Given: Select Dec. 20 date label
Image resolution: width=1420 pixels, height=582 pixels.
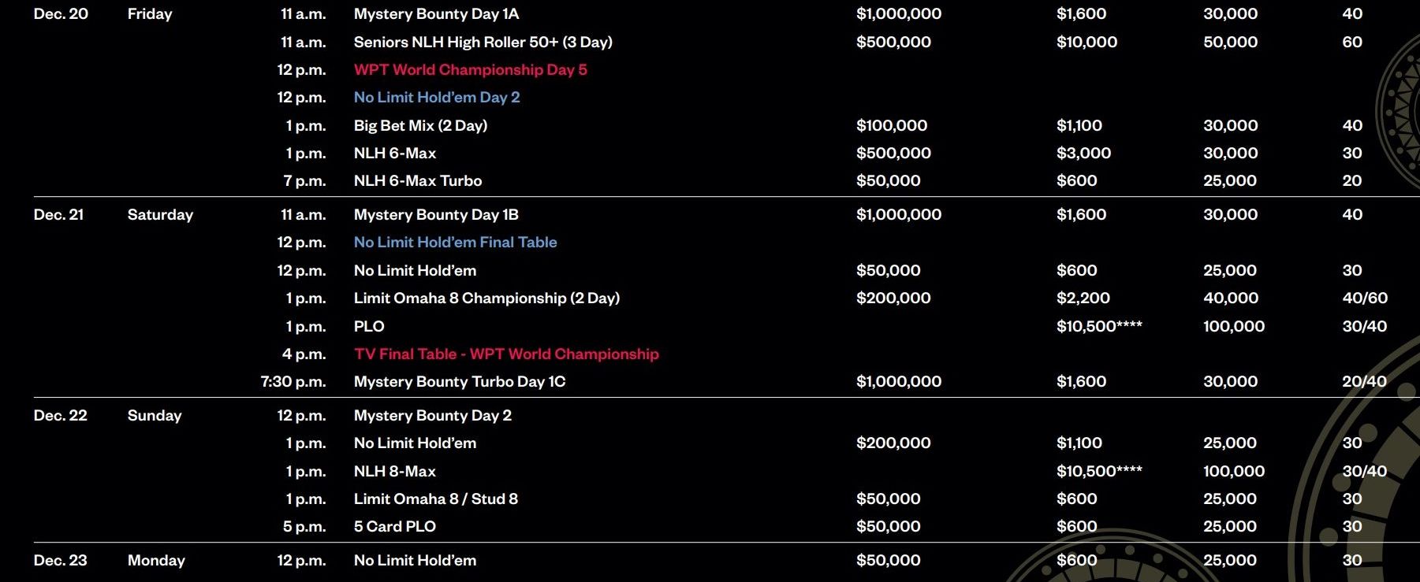Looking at the screenshot, I should point(61,14).
